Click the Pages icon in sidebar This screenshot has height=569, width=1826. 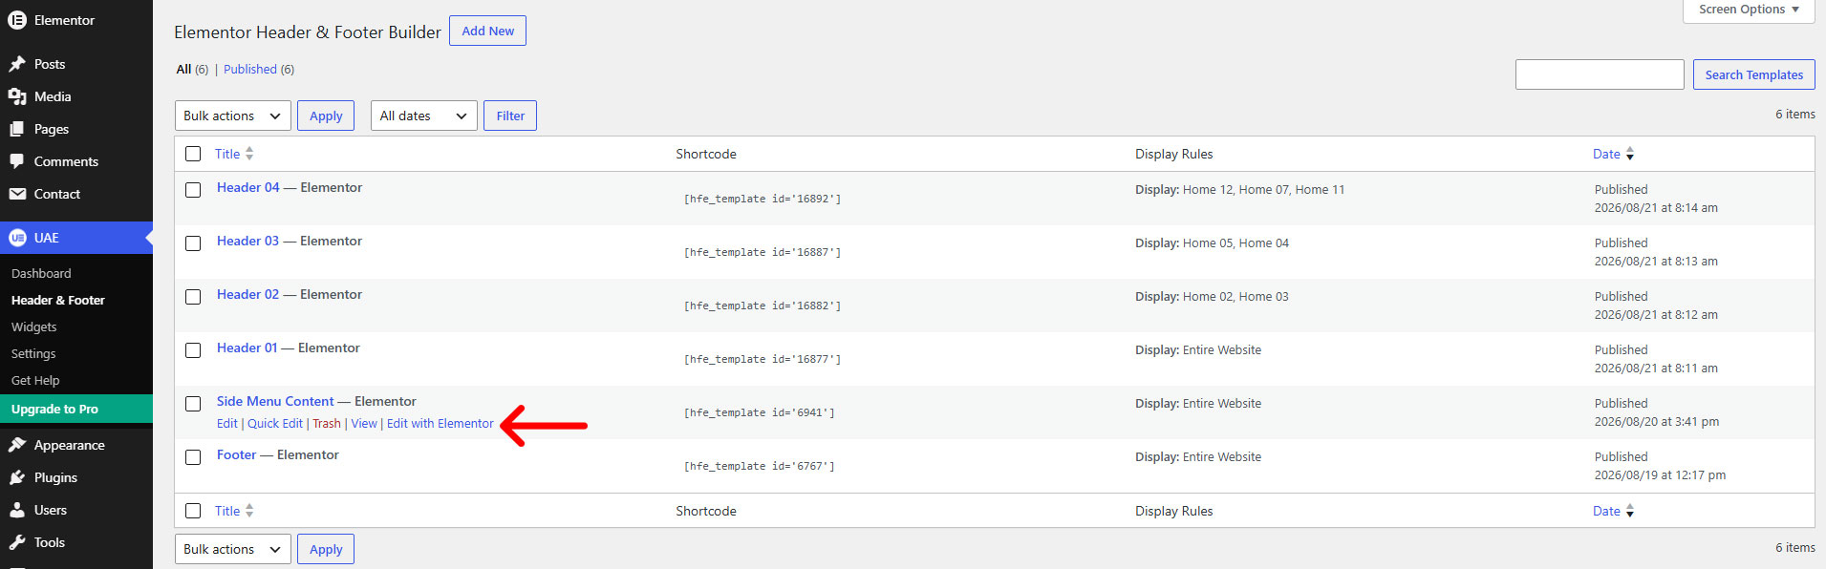point(17,129)
